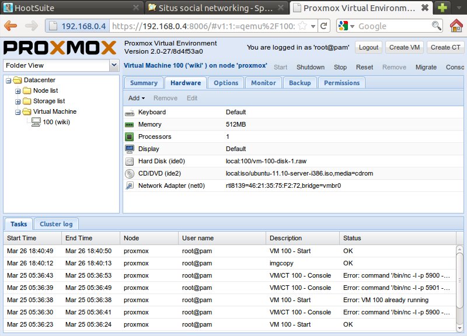Click the Create VM button

point(405,47)
